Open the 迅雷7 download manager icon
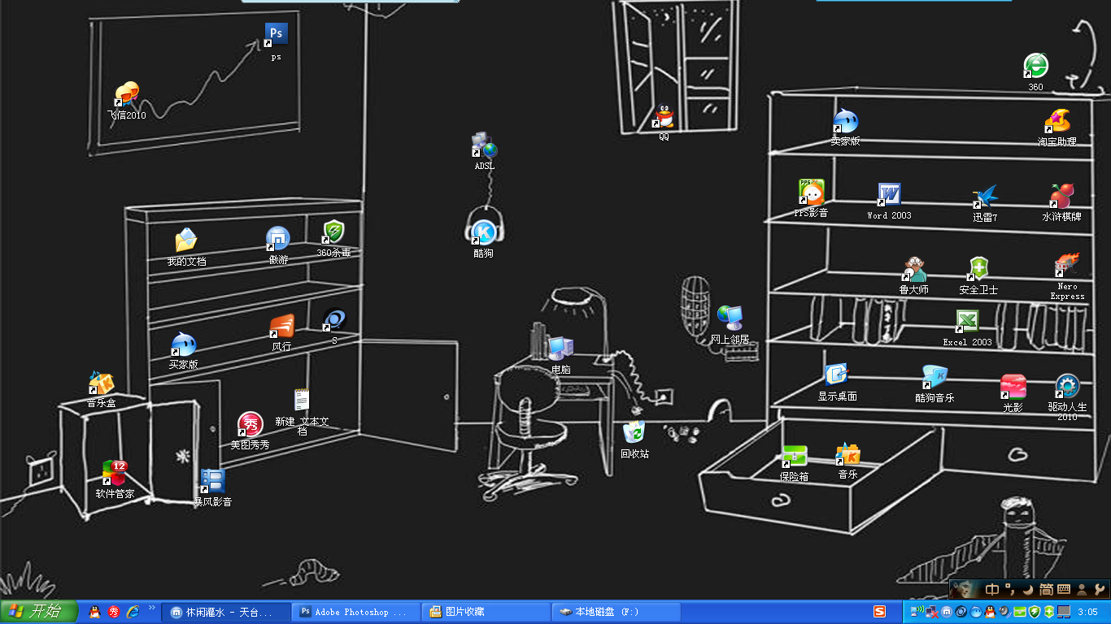The width and height of the screenshot is (1111, 624). point(985,197)
